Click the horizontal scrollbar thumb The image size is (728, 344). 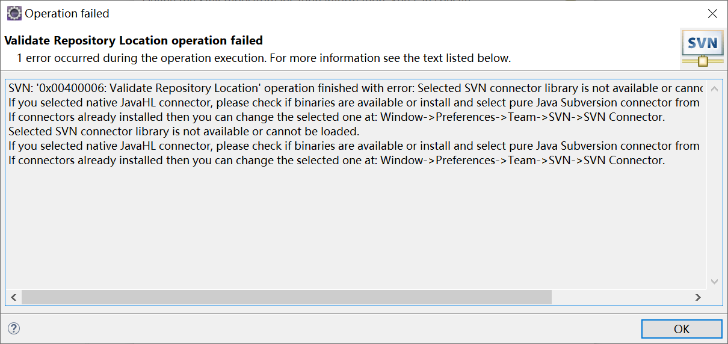point(286,297)
